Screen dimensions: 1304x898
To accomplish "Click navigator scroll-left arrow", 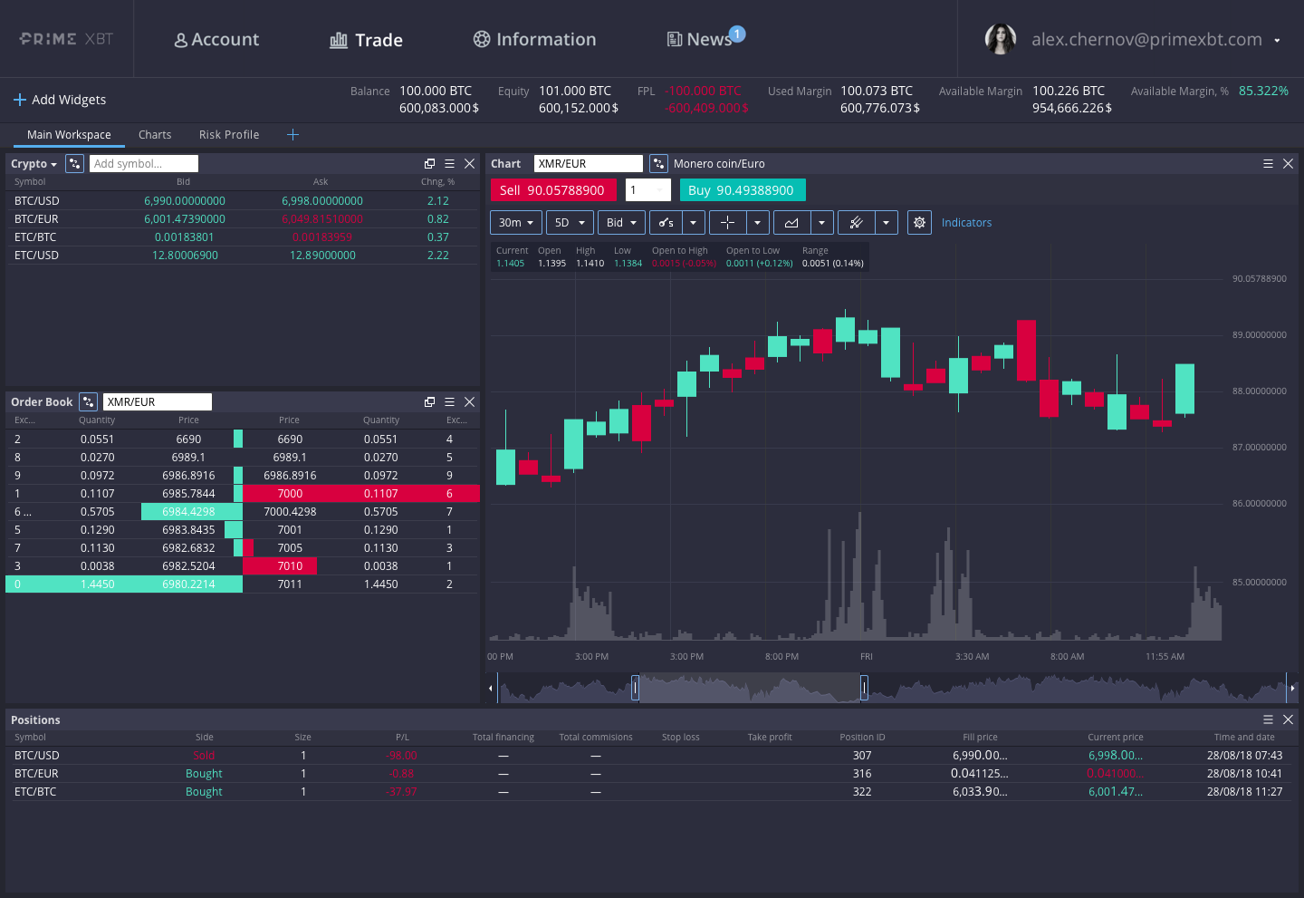I will tap(491, 688).
